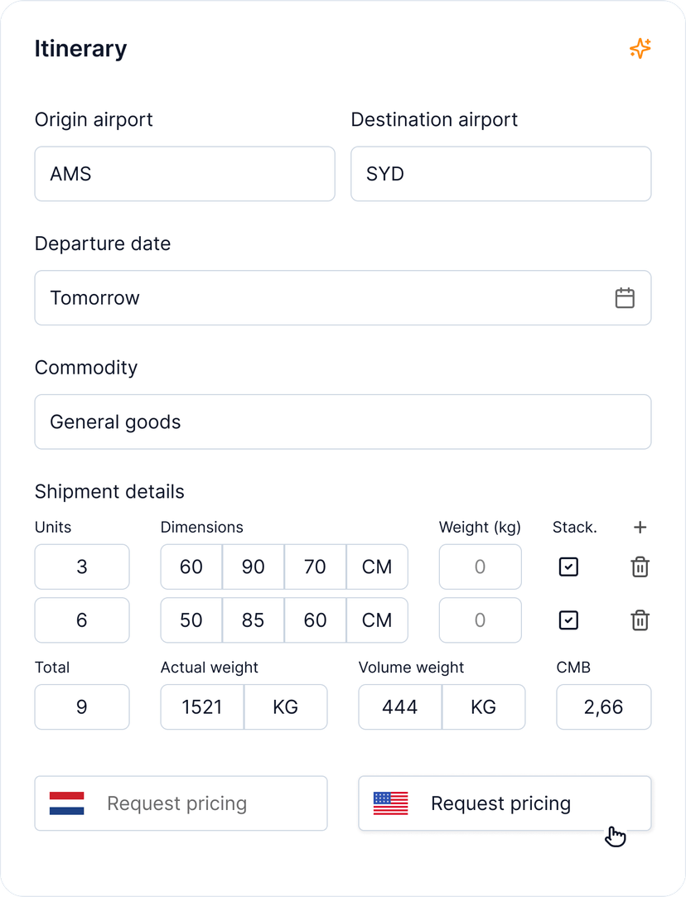Open CM unit selector in first row
The height and width of the screenshot is (897, 686).
(x=377, y=567)
